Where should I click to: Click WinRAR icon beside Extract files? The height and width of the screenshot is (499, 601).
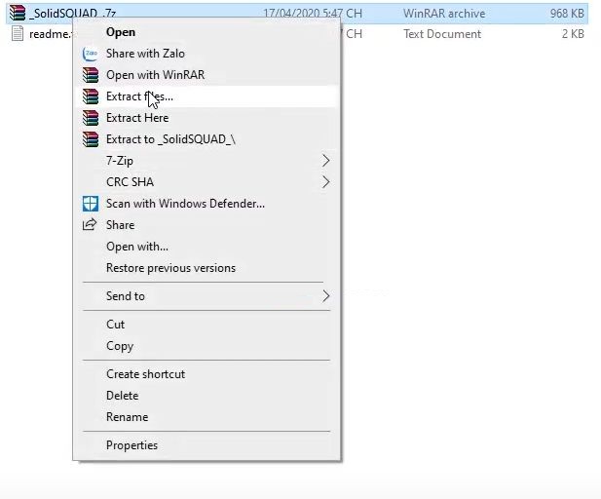tap(91, 96)
